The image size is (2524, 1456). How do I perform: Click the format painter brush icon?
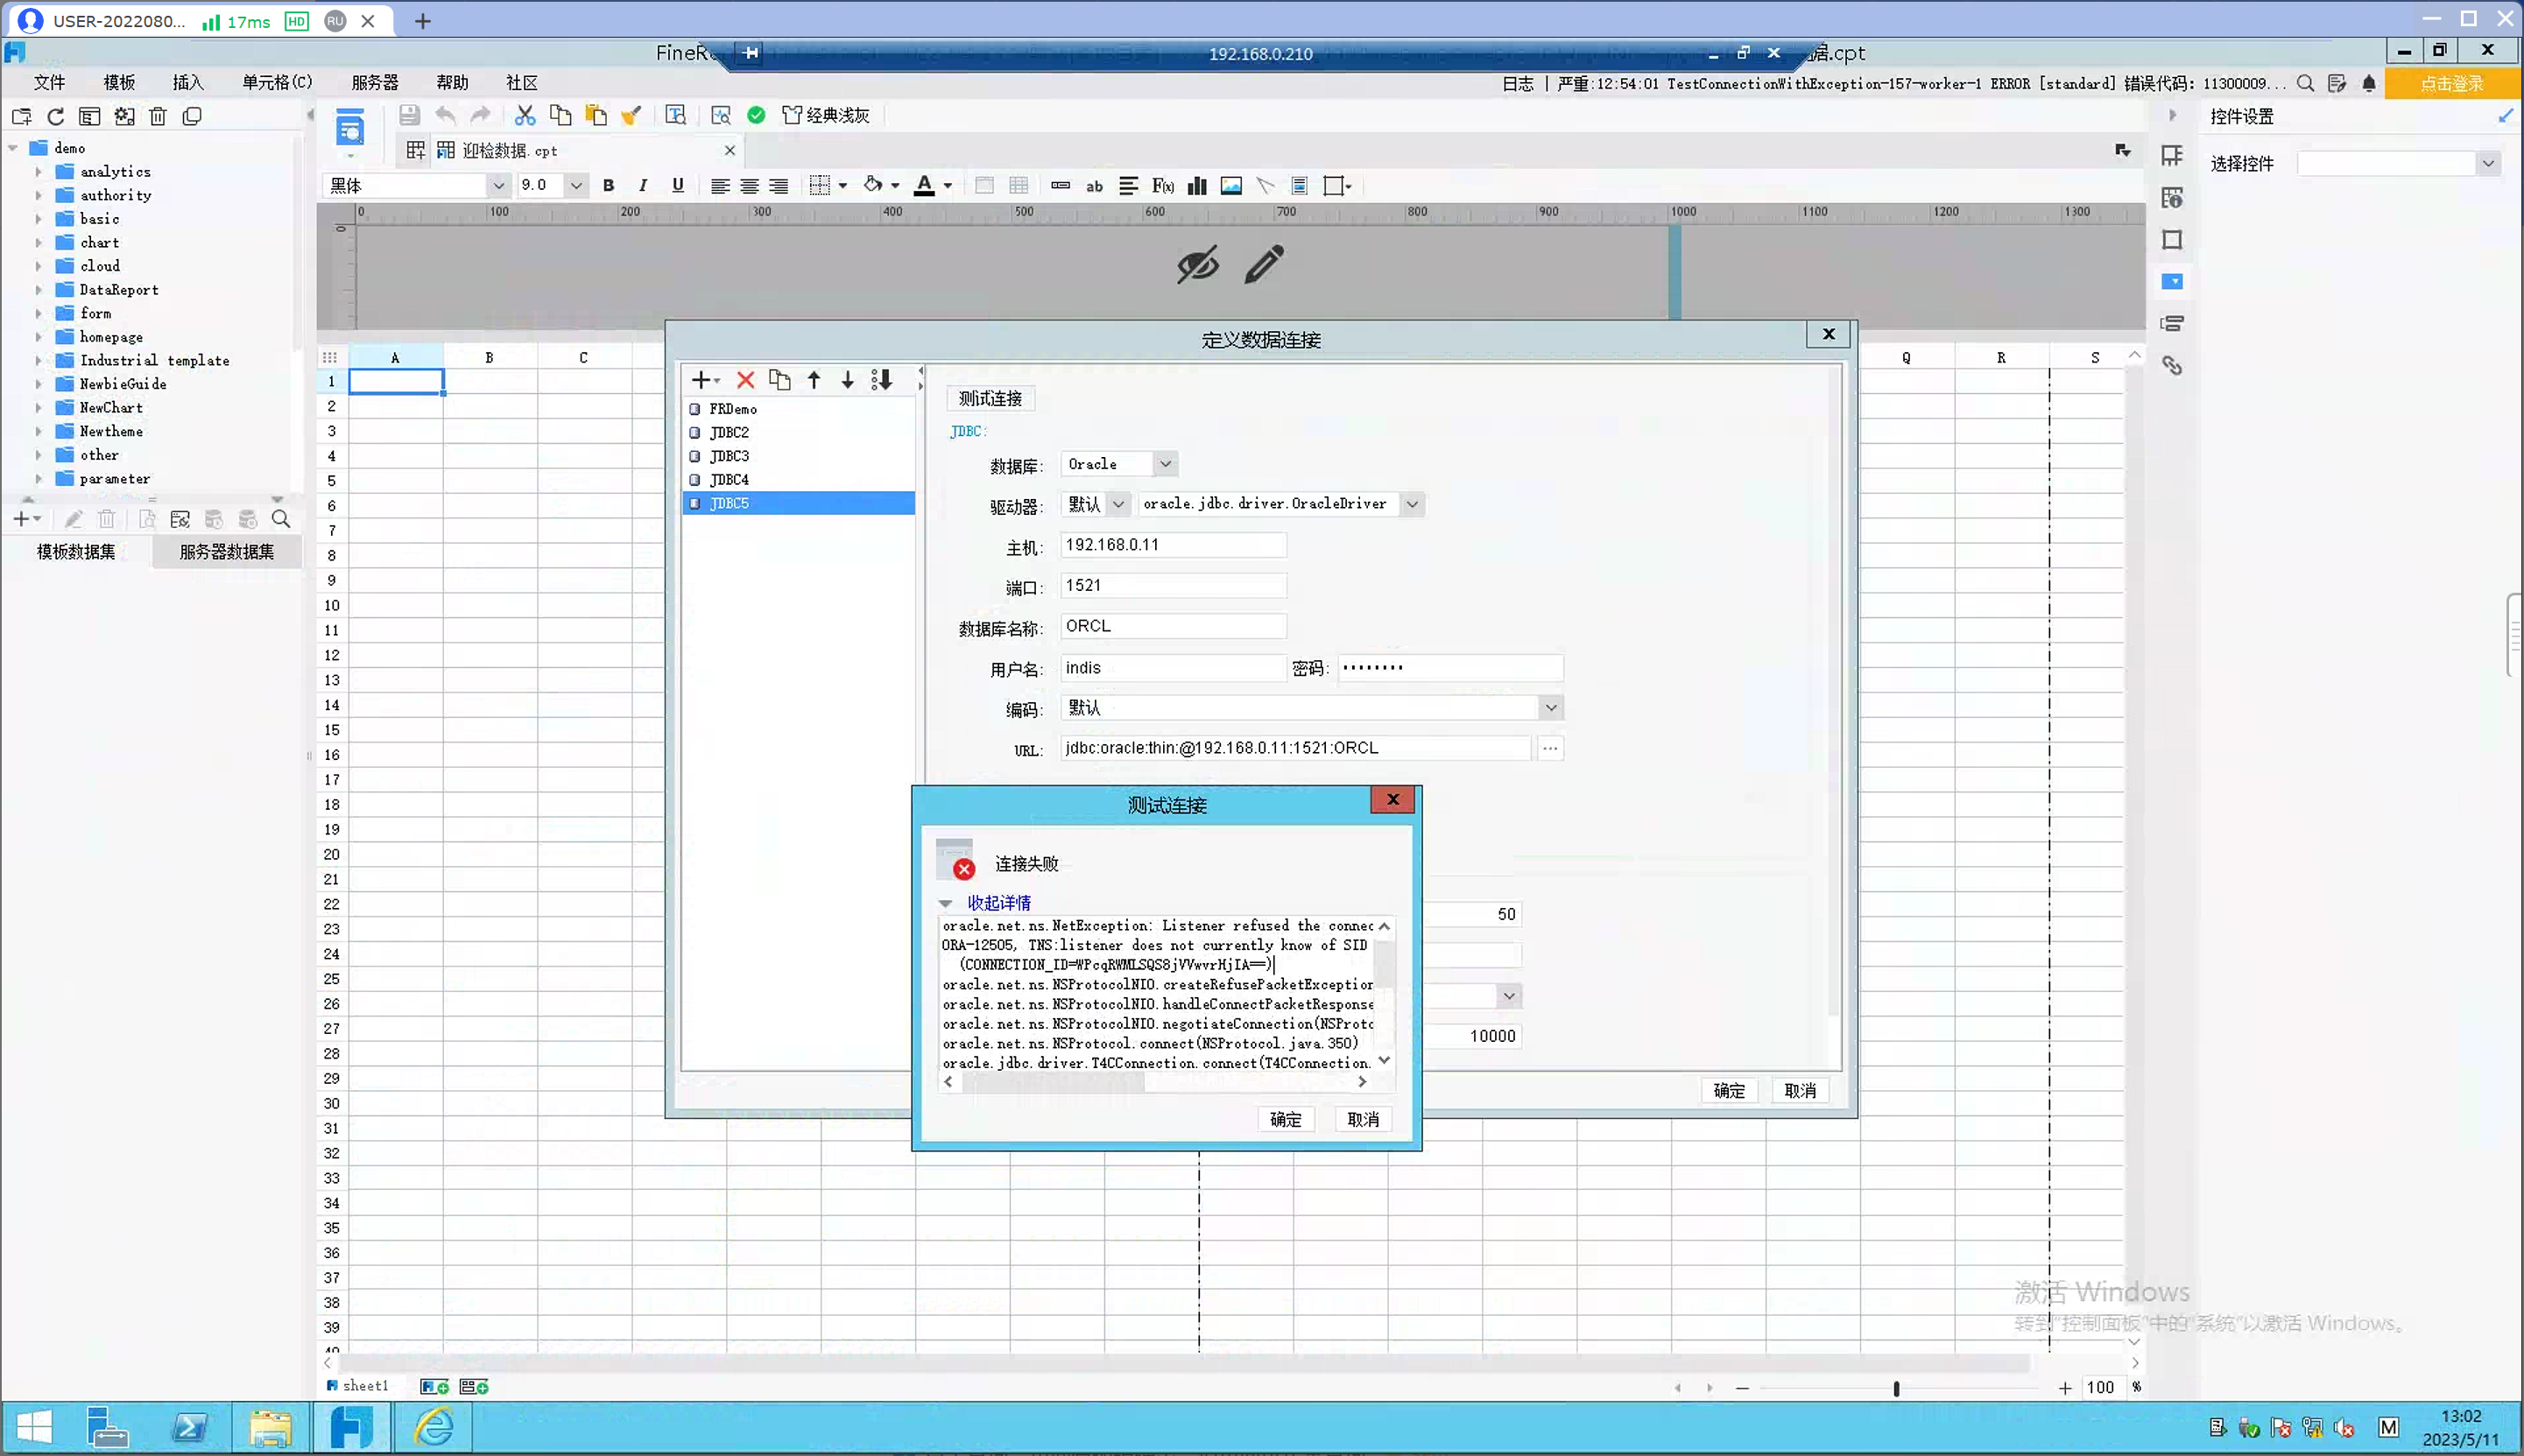point(631,115)
